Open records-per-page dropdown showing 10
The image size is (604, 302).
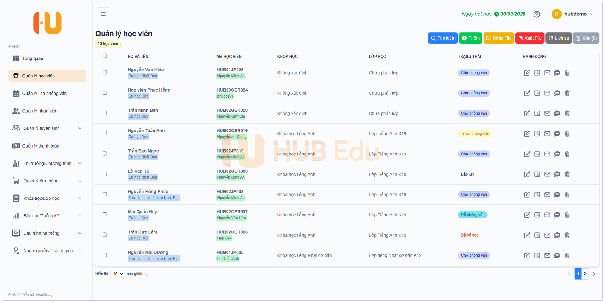pos(117,274)
